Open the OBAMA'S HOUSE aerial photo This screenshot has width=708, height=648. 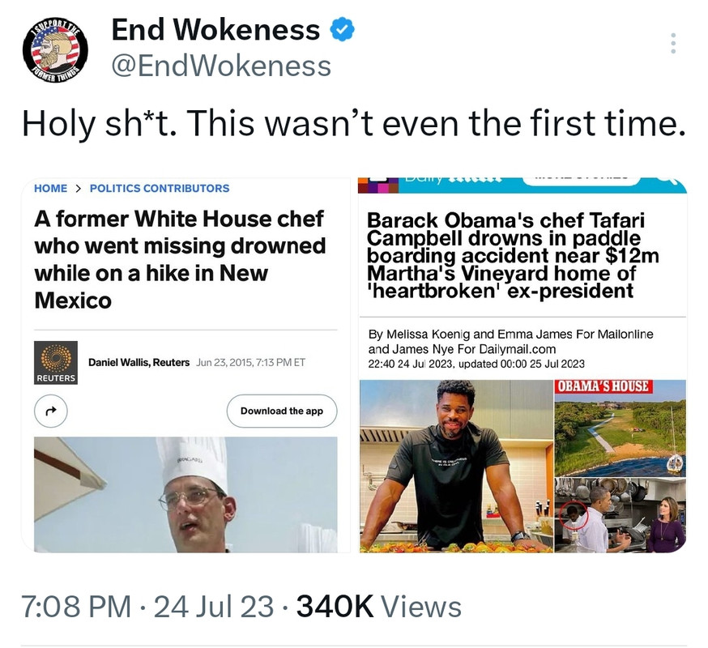click(620, 428)
